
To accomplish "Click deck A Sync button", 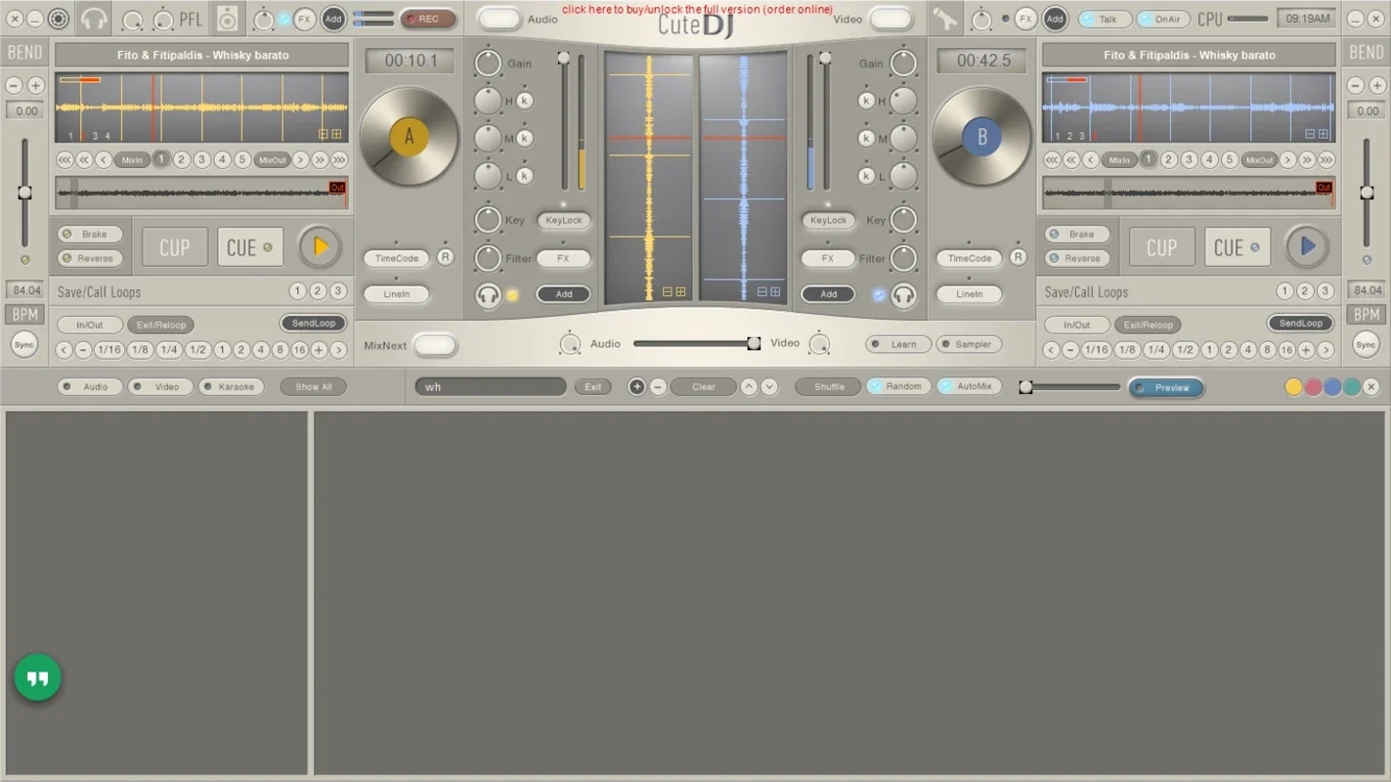I will click(x=24, y=344).
